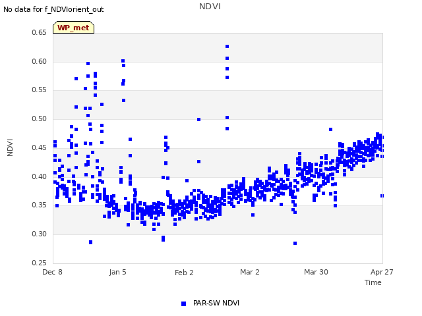Click the 0.60 y-axis label
The height and width of the screenshot is (316, 422).
39,61
